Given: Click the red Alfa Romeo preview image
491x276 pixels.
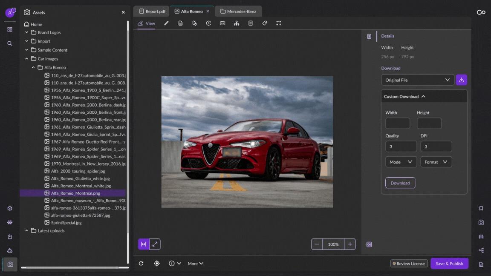Looking at the screenshot, I should (x=247, y=142).
